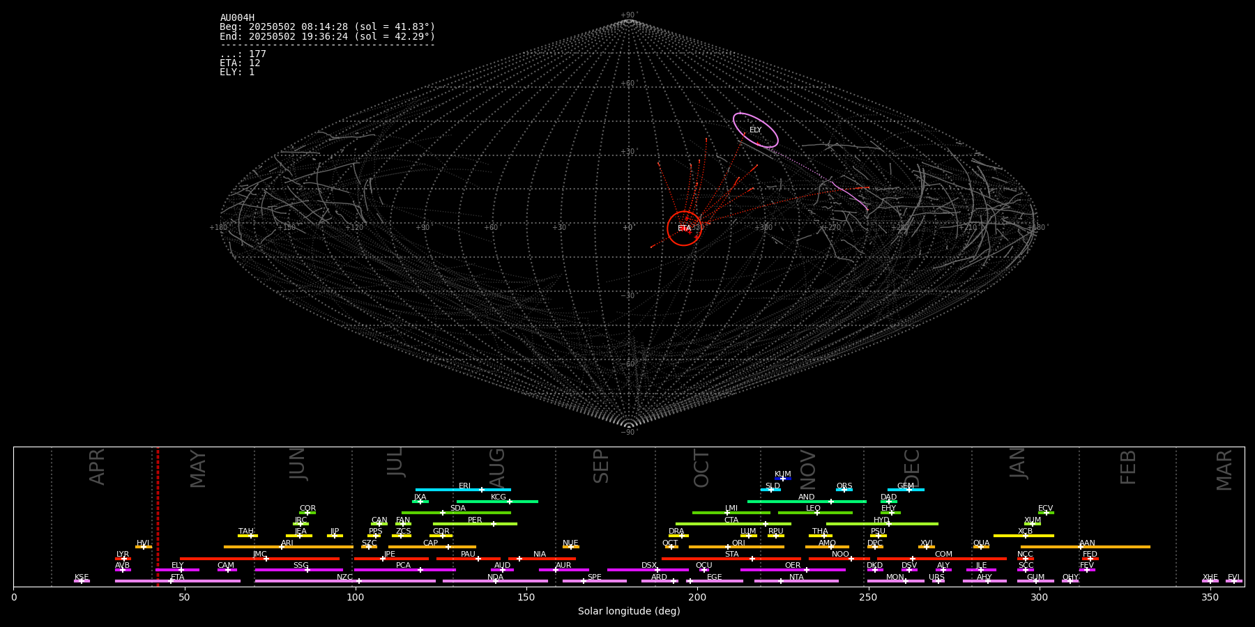Click the ERI shower bar label
Image resolution: width=1255 pixels, height=627 pixels.
point(464,486)
